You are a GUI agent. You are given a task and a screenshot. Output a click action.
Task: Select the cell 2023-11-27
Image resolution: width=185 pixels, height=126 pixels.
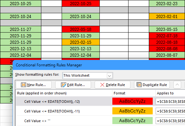(21, 29)
